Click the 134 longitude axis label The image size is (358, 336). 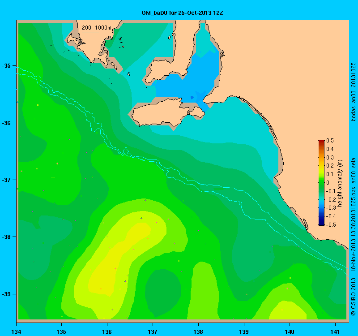[x=16, y=332]
